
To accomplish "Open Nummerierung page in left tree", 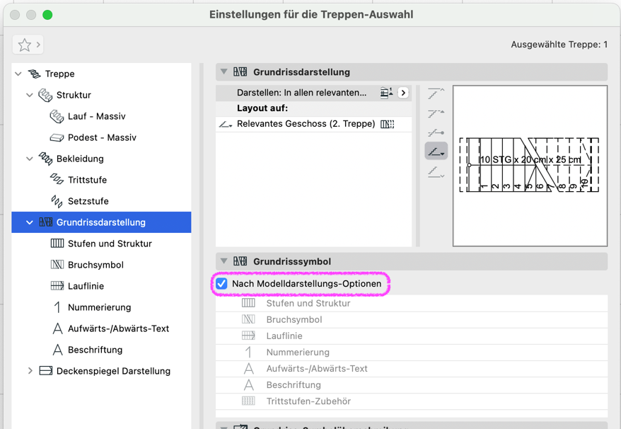I will [100, 307].
